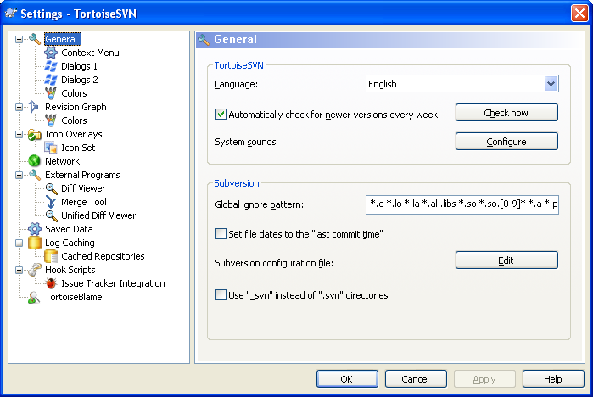593x397 pixels.
Task: Click the Context Menu gear icon
Action: point(51,53)
